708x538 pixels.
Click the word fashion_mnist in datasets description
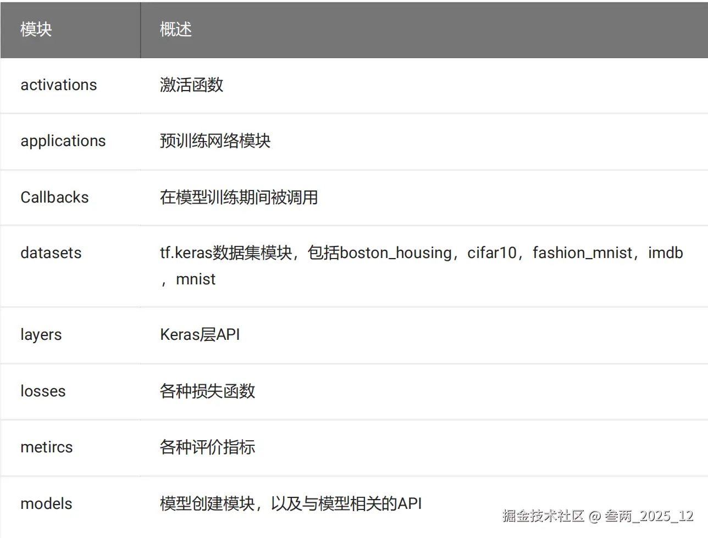coord(582,253)
